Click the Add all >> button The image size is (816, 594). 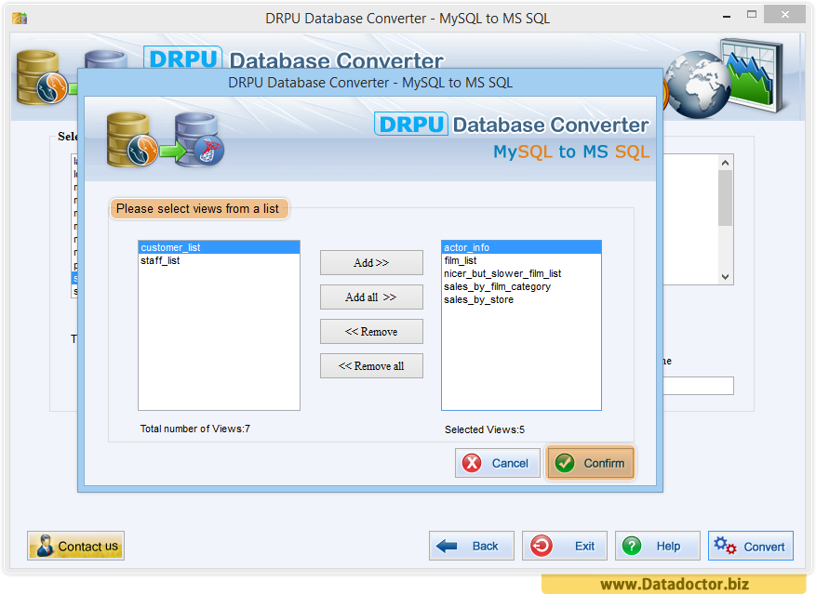tap(371, 297)
